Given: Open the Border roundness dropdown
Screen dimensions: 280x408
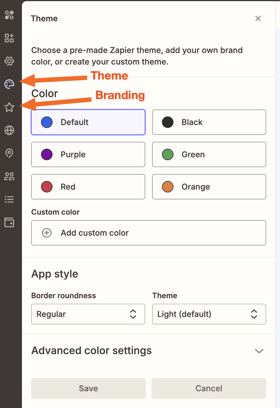Looking at the screenshot, I should (x=88, y=314).
